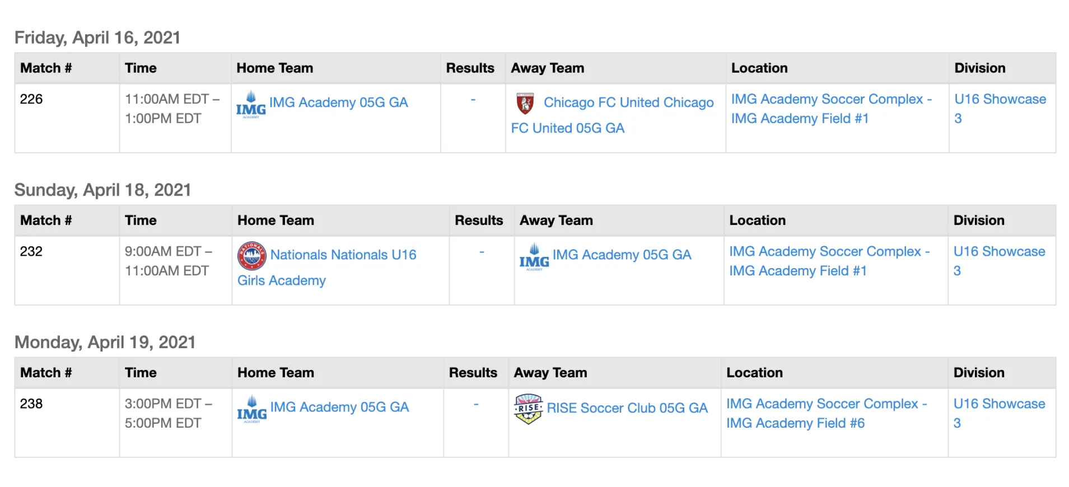Open IMG Academy 05G GA home team, match 238
1069x487 pixels.
pyautogui.click(x=339, y=407)
